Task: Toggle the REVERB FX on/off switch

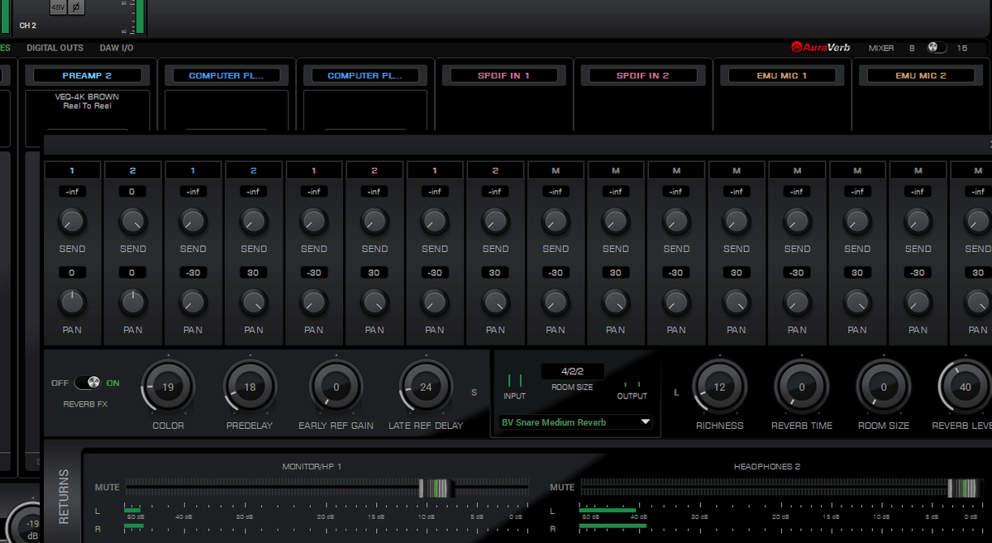Action: (x=88, y=383)
